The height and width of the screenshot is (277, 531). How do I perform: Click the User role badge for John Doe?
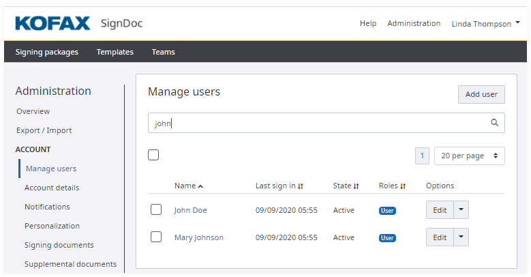point(387,211)
